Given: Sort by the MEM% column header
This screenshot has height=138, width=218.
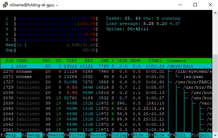Looking at the screenshot, I should point(135,61).
